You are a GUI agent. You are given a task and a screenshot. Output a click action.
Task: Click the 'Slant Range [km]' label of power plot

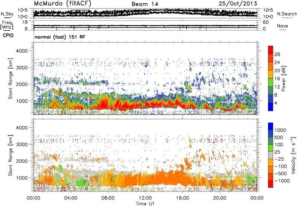pos(10,78)
